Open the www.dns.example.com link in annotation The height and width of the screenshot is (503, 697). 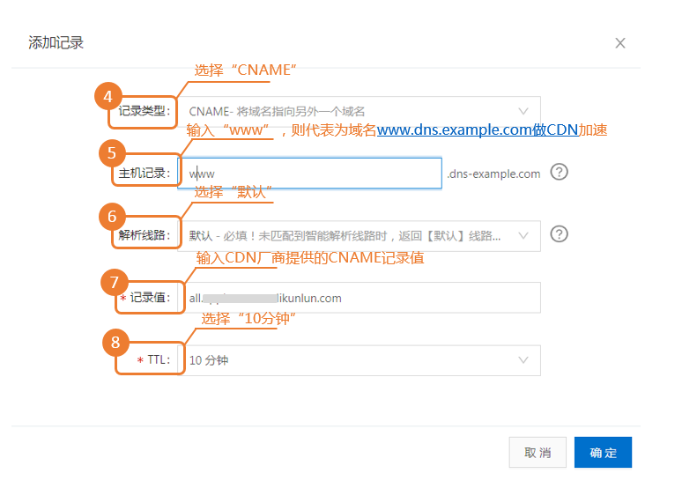tap(478, 129)
